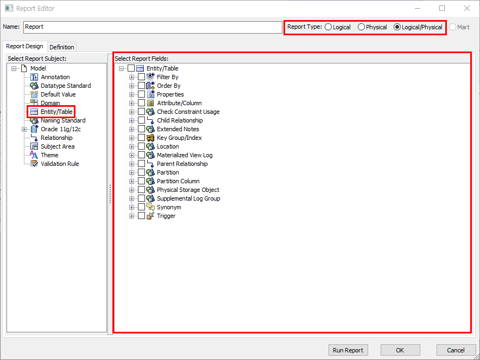Maximize the Report Editor window
This screenshot has width=480, height=360.
[x=442, y=8]
